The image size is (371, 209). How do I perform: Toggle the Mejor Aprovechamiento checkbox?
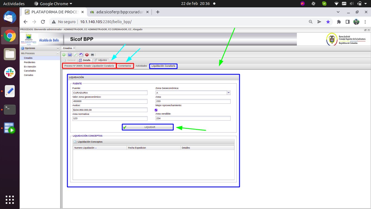[x=156, y=110]
